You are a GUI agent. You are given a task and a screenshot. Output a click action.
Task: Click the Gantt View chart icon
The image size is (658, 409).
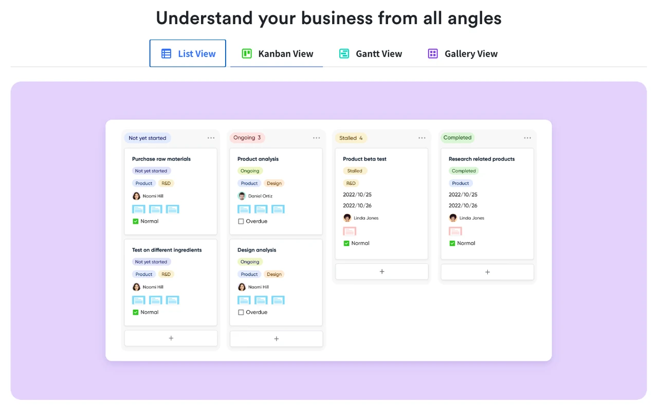344,54
